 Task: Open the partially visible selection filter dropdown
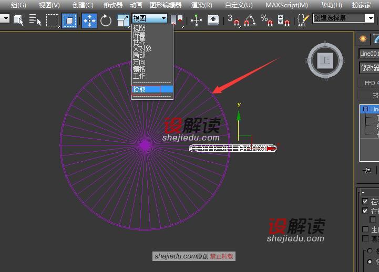click(x=5, y=18)
